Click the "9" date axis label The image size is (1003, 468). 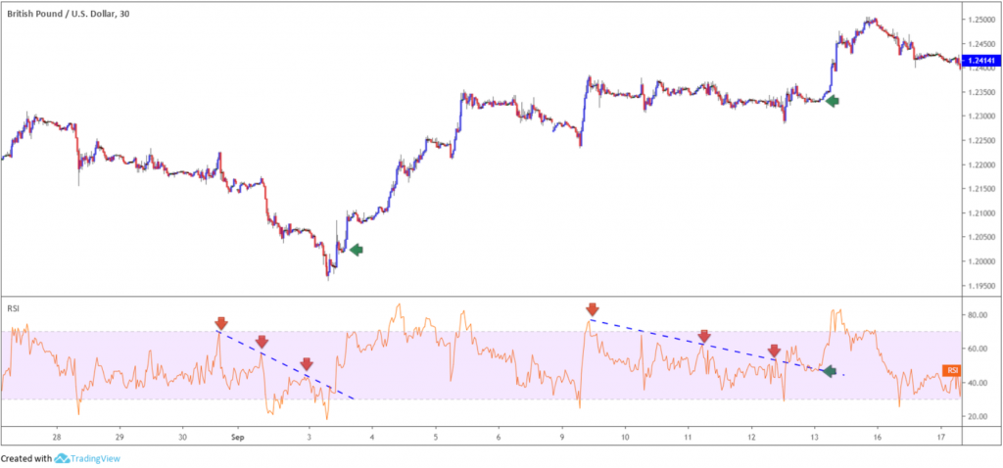click(561, 438)
